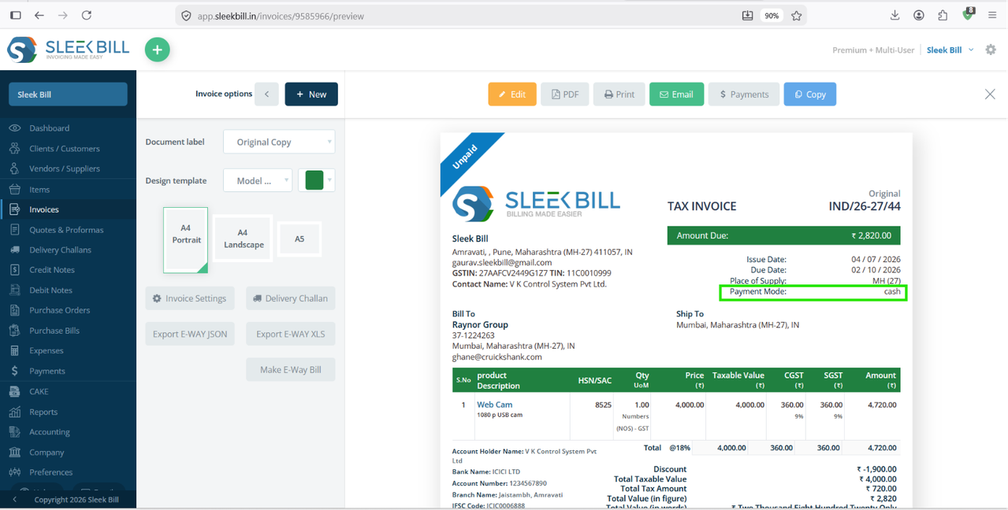Create a new invoice with the New button

coord(311,94)
